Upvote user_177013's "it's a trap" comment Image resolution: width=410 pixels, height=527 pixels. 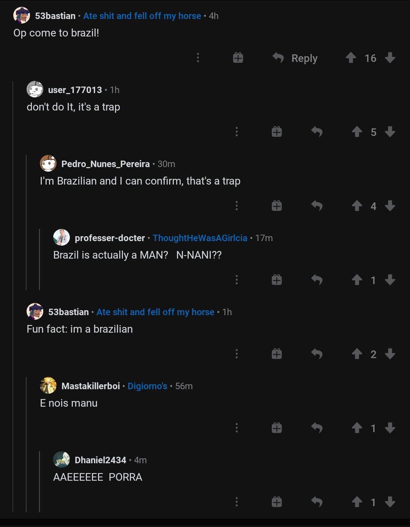tap(357, 132)
